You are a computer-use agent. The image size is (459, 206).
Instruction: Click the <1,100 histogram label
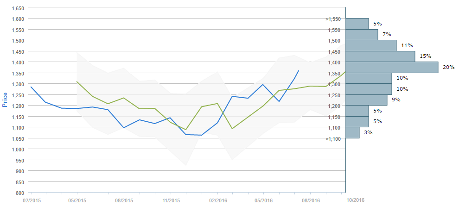333,139
